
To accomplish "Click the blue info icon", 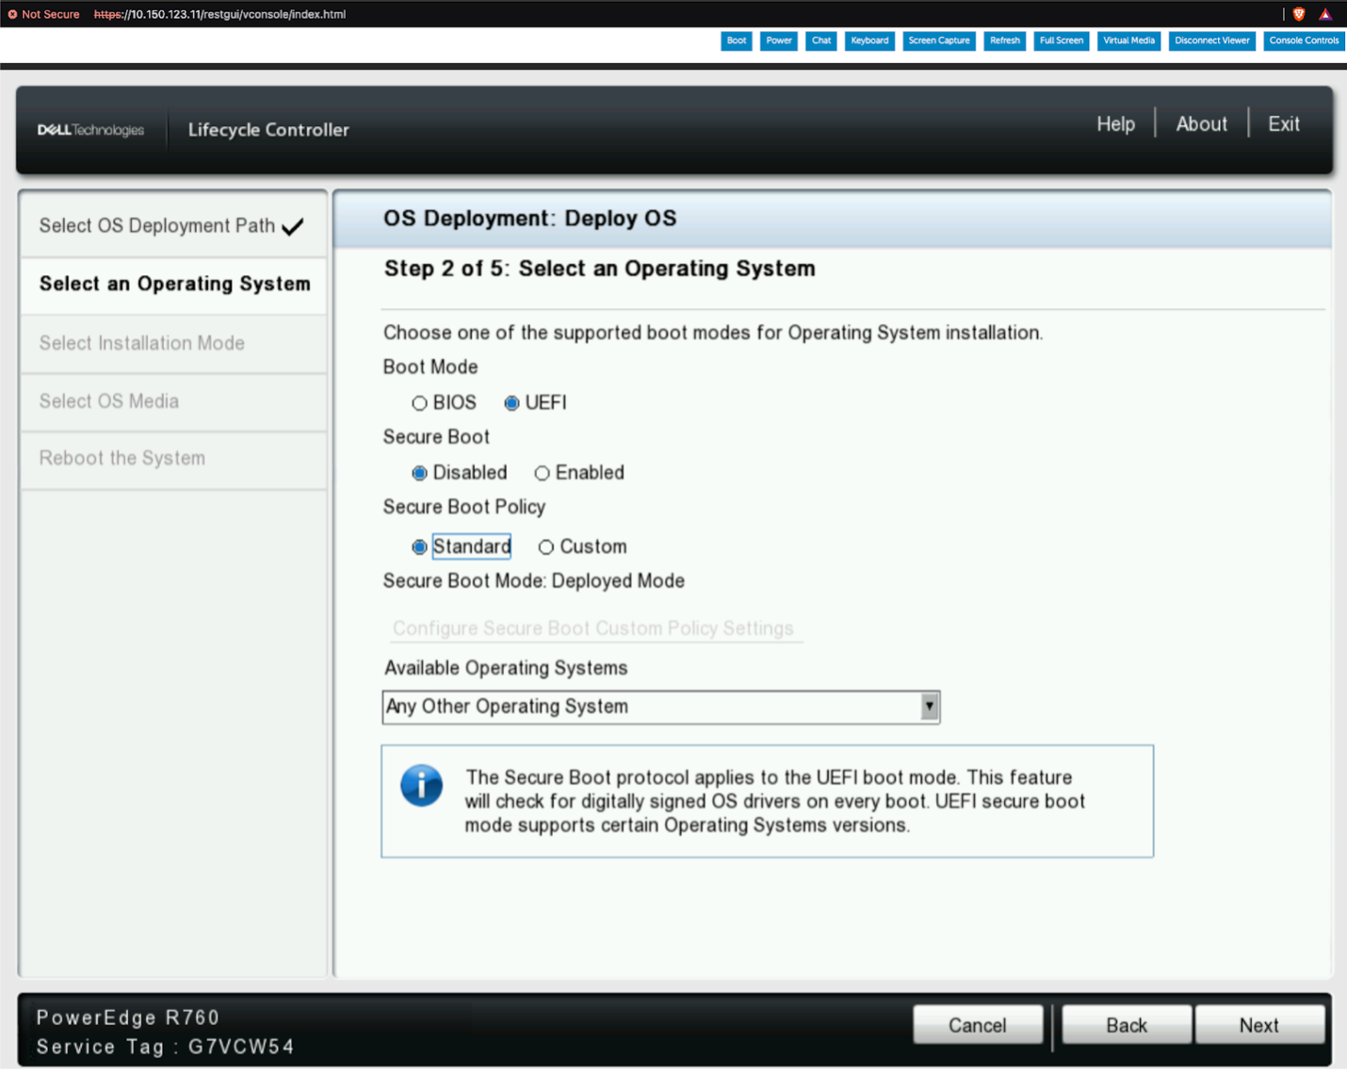I will (421, 785).
